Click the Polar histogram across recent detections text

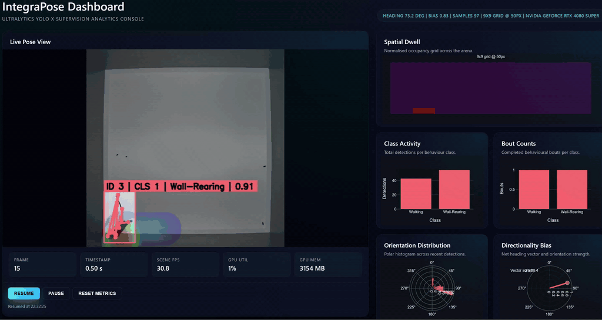pyautogui.click(x=424, y=254)
